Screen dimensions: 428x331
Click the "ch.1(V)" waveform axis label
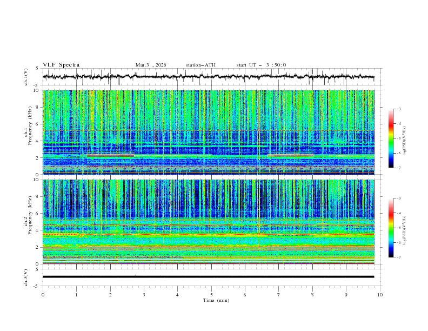click(x=26, y=77)
